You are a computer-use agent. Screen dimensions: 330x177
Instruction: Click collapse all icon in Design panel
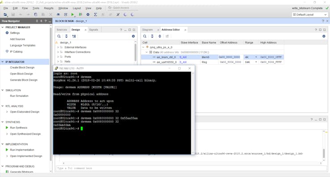point(66,36)
